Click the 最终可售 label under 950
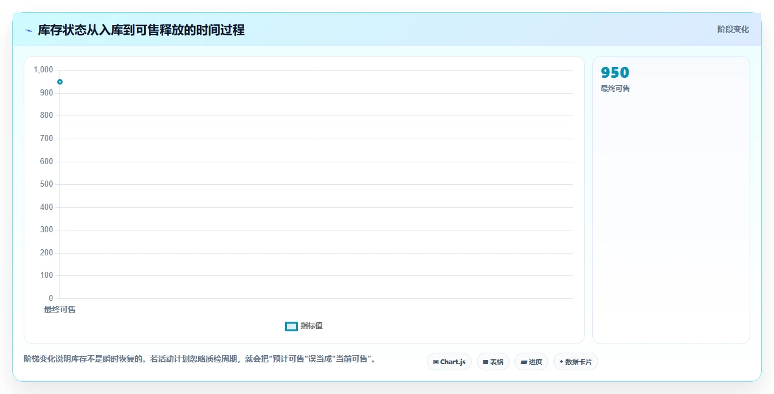The image size is (774, 394). [x=615, y=89]
